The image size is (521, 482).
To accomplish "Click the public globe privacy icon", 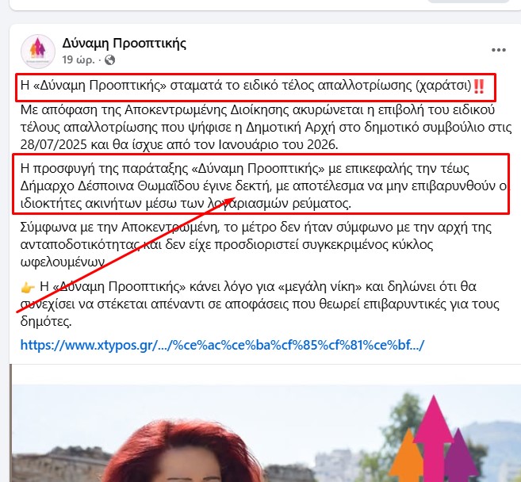I will [109, 59].
